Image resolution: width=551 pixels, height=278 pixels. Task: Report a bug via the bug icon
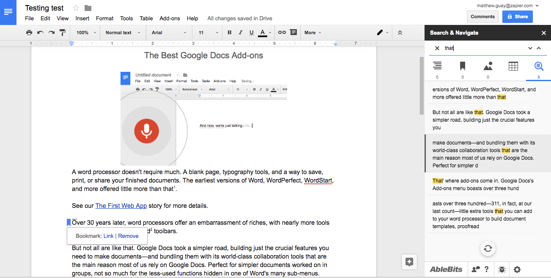502,270
